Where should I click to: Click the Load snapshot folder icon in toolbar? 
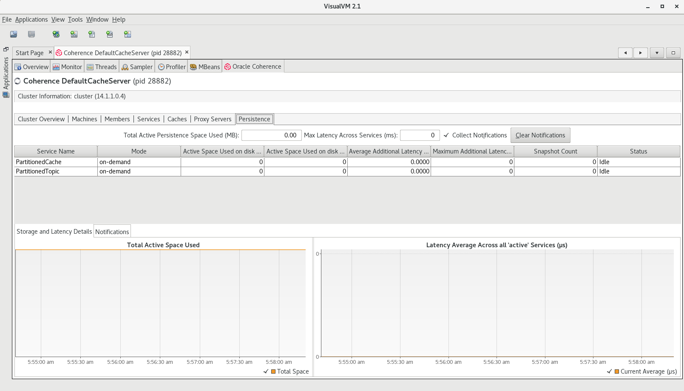pyautogui.click(x=14, y=34)
